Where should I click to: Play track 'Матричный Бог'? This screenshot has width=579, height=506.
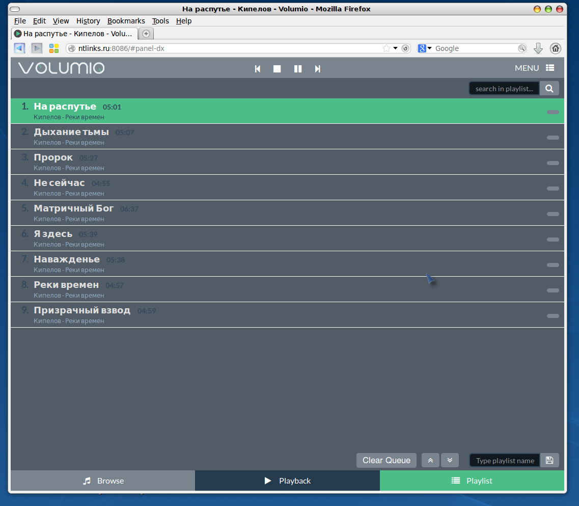(287, 213)
